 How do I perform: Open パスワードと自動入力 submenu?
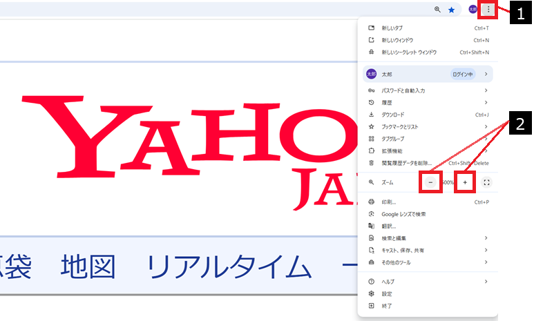pyautogui.click(x=428, y=90)
